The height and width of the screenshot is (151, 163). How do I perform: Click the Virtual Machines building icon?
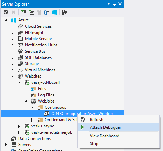[x=20, y=70]
